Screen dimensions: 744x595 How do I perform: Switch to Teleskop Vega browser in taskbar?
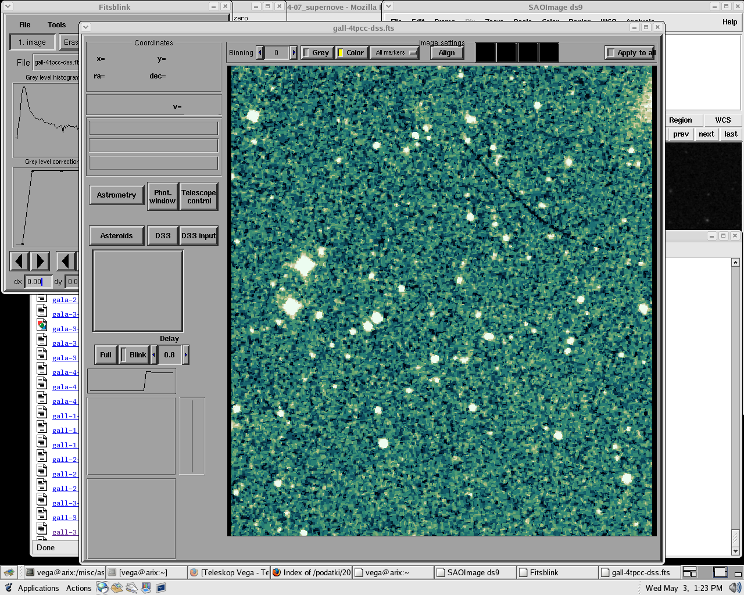point(229,572)
